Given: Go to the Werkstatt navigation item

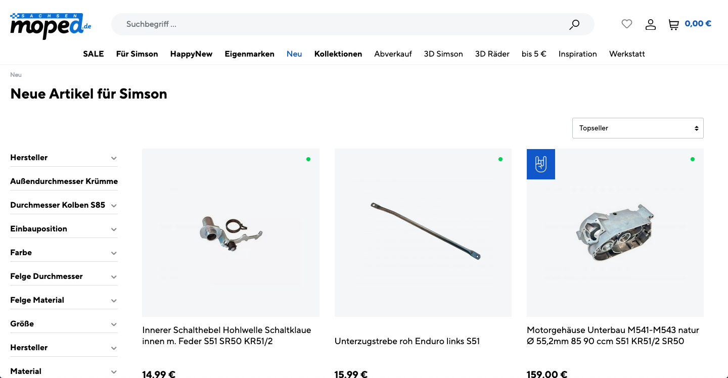Looking at the screenshot, I should (x=627, y=54).
